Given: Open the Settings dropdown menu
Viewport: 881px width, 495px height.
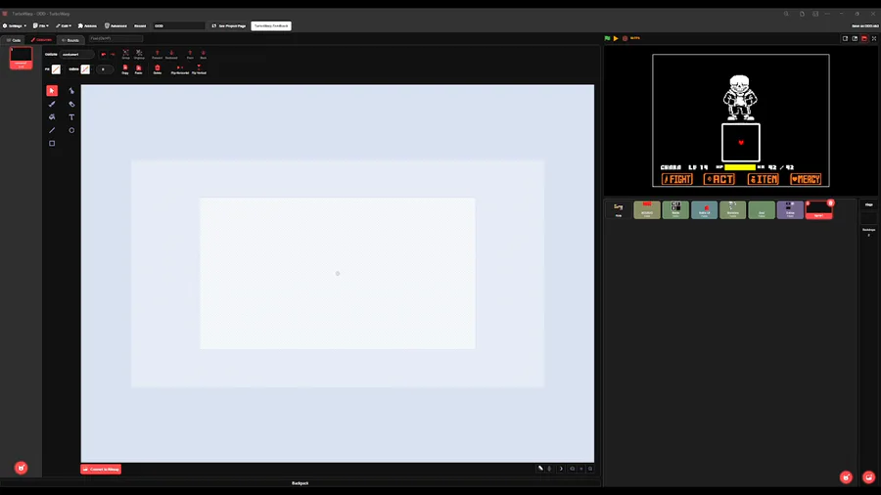Looking at the screenshot, I should (15, 25).
